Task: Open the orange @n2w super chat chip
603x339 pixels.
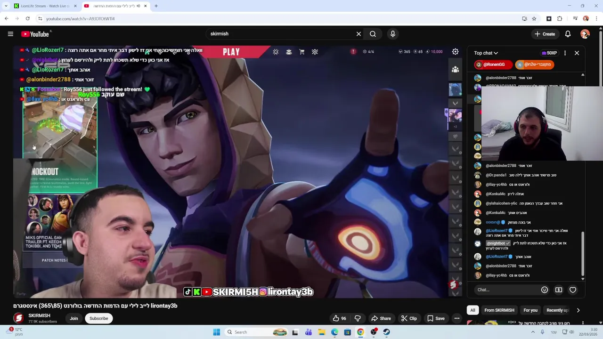Action: pos(534,65)
